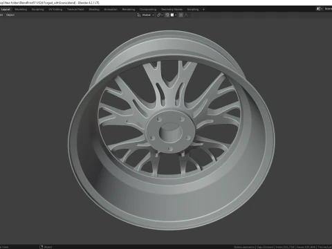The width and height of the screenshot is (332, 249).
Task: Switch to the Rendering workspace tab
Action: point(129,10)
